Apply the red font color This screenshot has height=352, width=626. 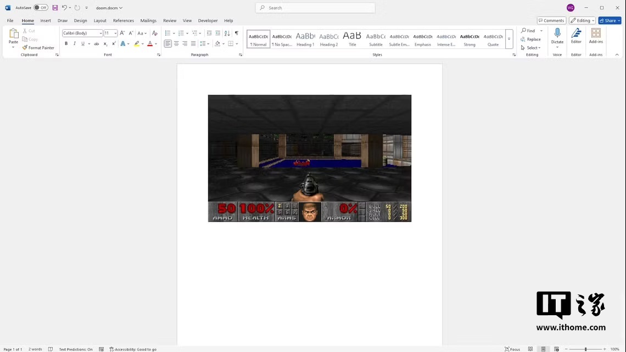(150, 43)
